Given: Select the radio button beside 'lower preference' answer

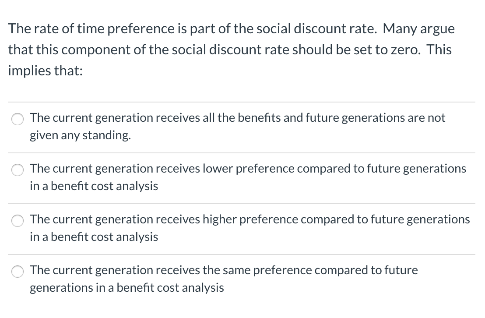Looking at the screenshot, I should point(18,170).
